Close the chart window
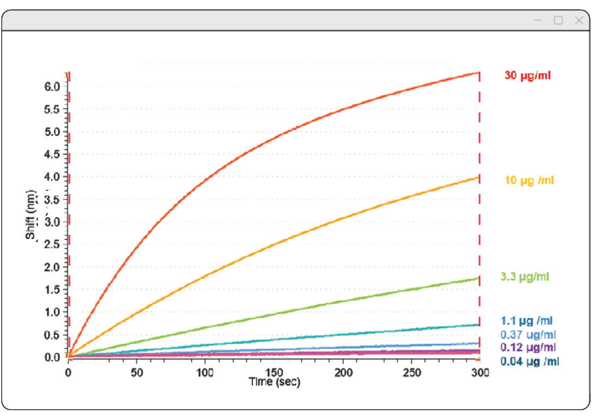Screen dimensions: 592x420 (x=578, y=21)
